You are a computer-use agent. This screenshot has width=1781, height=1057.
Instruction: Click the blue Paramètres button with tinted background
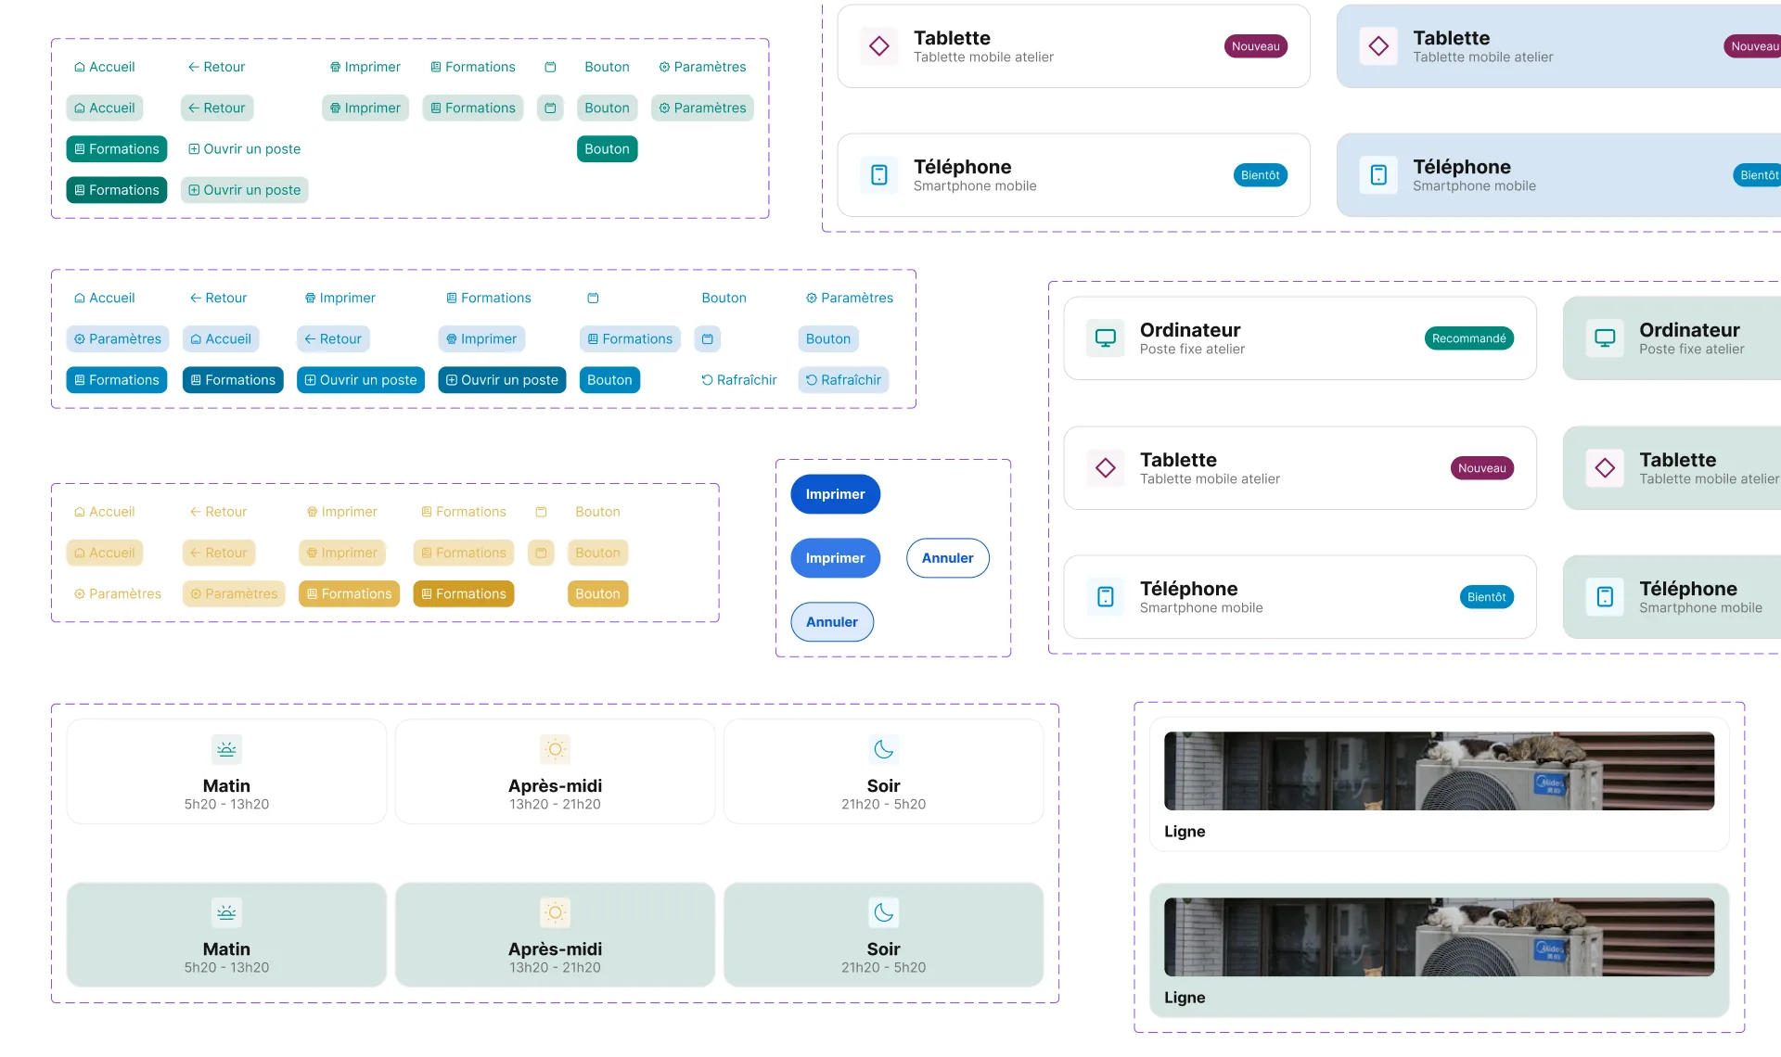coord(118,338)
